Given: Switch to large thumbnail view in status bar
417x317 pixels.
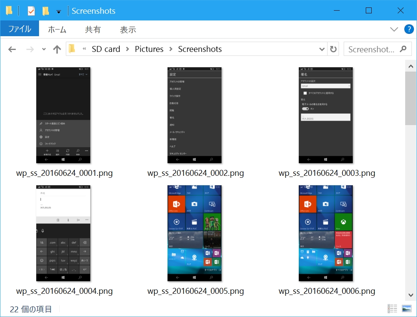Looking at the screenshot, I should (x=406, y=308).
